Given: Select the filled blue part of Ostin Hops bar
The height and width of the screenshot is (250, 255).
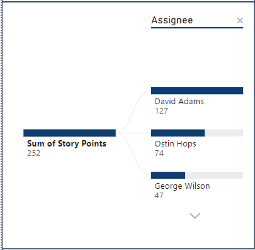Looking at the screenshot, I should coord(178,133).
